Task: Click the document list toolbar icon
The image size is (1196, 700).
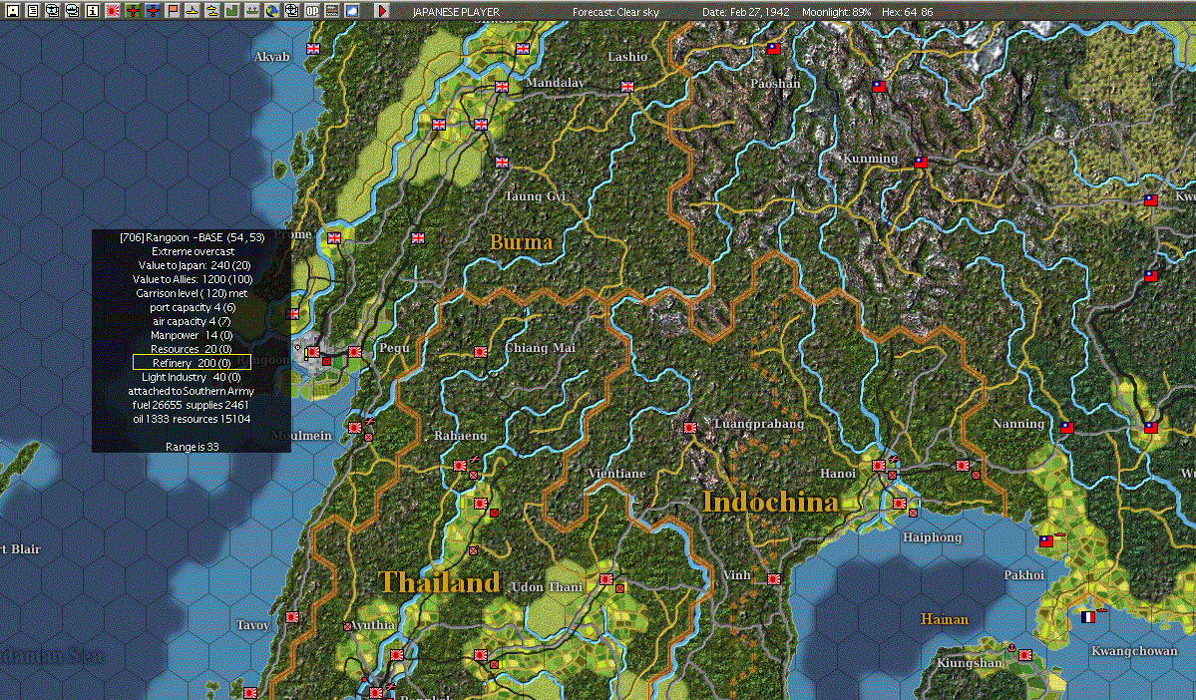Action: pos(33,11)
